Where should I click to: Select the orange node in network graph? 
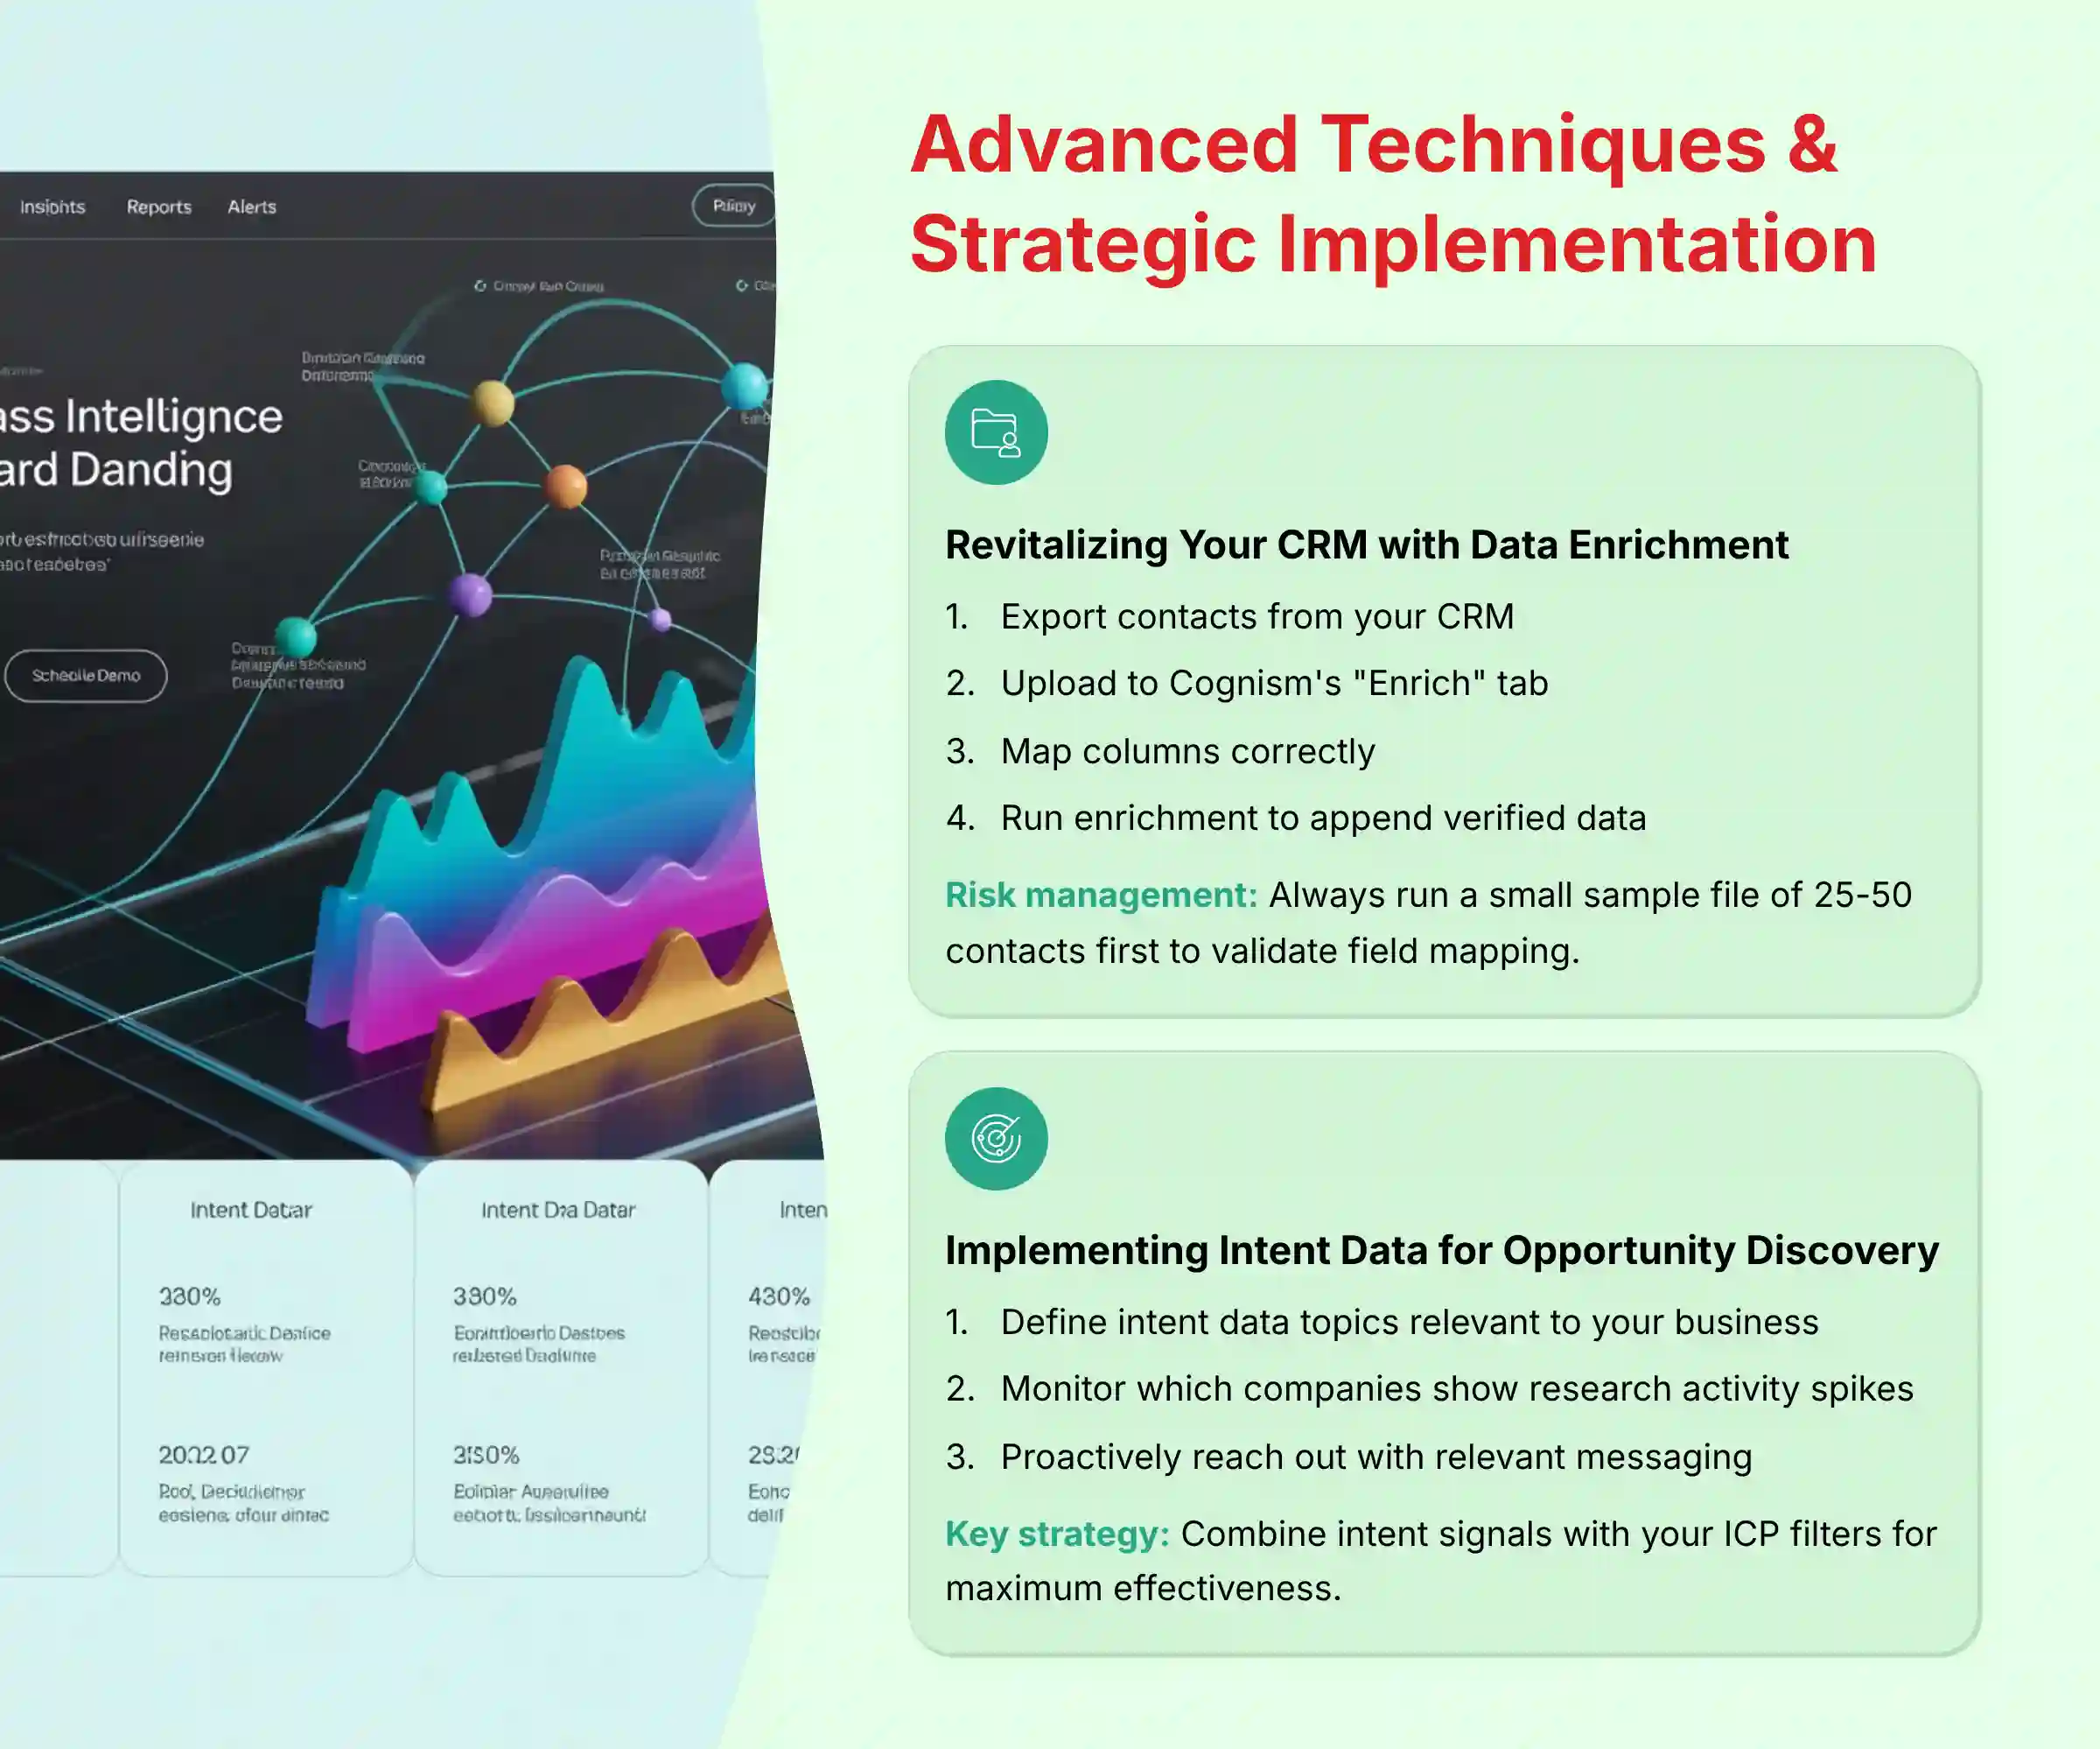click(565, 487)
